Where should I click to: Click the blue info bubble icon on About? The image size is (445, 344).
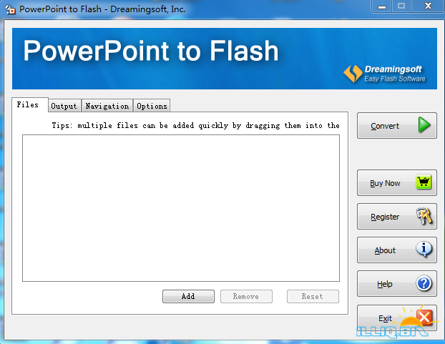(x=424, y=250)
